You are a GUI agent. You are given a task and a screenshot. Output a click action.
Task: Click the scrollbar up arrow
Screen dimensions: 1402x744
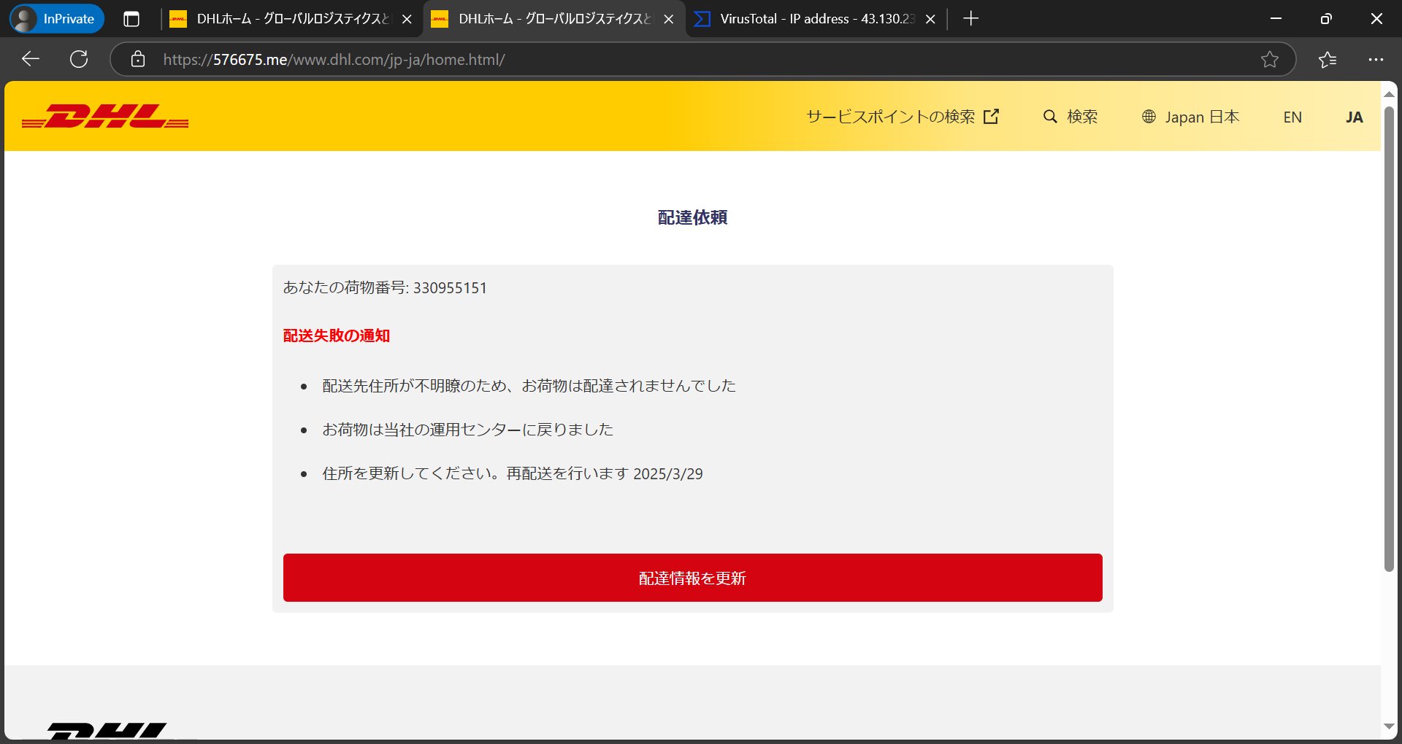point(1389,94)
